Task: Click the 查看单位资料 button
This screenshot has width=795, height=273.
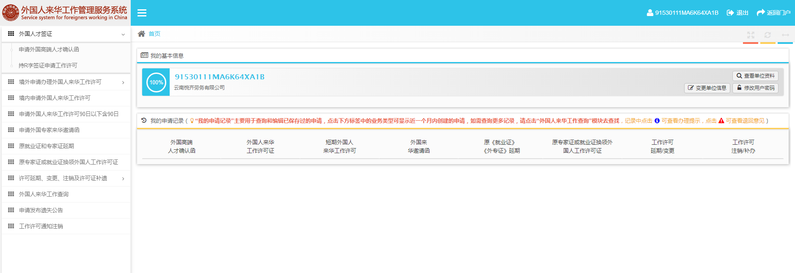Action: click(755, 76)
